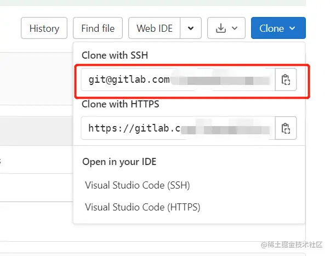Select the https://gitlab HTTPS URL field
This screenshot has width=330, height=256.
pyautogui.click(x=178, y=128)
